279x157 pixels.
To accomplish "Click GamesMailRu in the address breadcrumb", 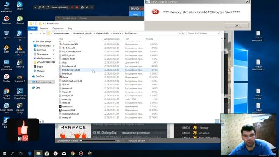I will 103,34.
